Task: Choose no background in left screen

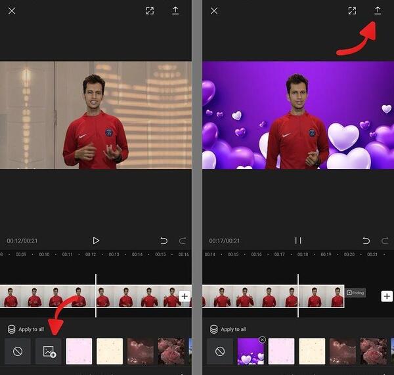Action: [18, 351]
